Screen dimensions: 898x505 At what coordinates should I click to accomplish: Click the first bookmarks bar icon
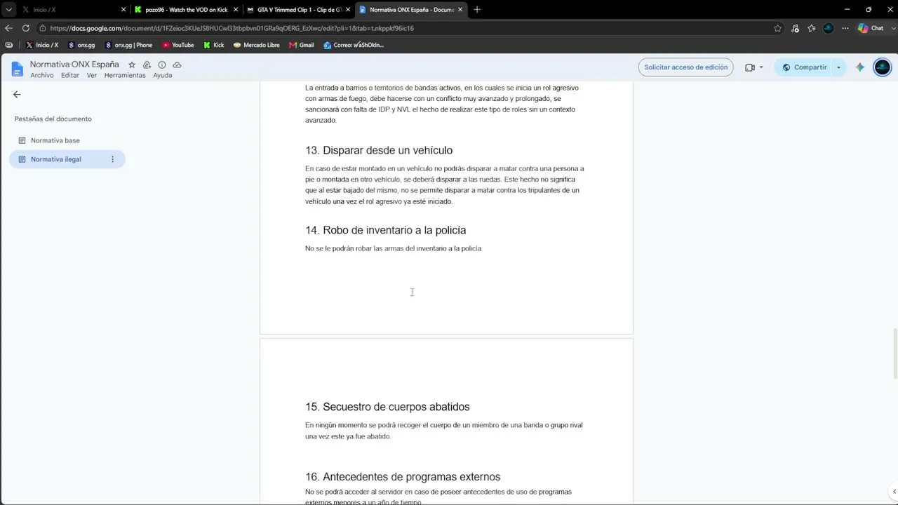8,45
